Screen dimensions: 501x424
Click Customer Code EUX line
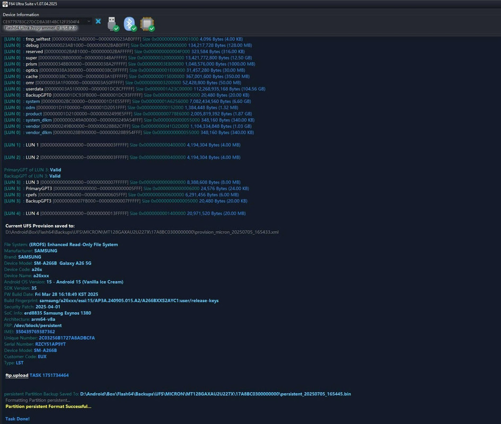click(x=25, y=357)
